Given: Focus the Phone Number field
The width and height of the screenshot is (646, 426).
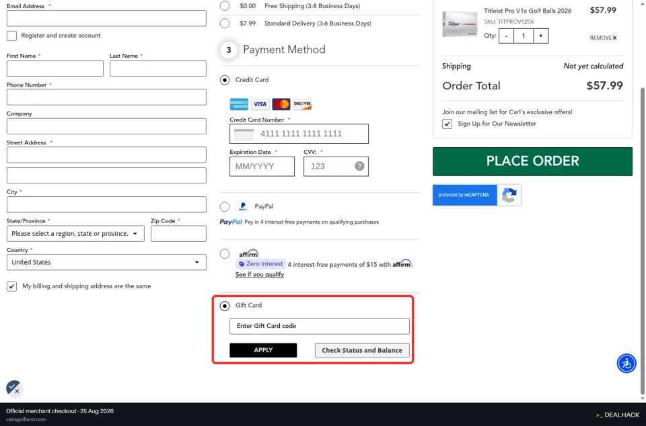Looking at the screenshot, I should click(x=106, y=97).
